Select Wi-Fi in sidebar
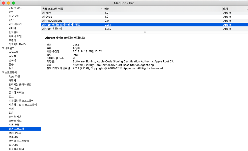This screenshot has height=151, width=248. [x=12, y=56]
